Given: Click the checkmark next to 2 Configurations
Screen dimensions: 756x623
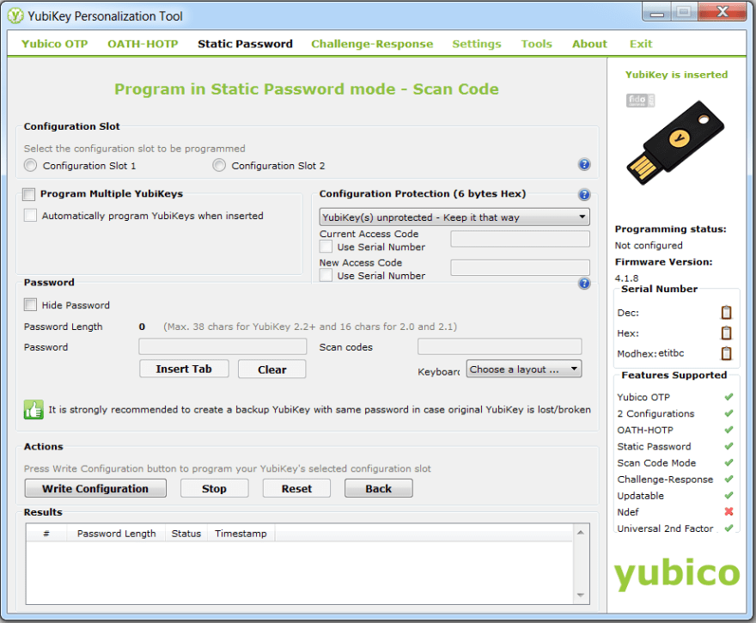Looking at the screenshot, I should click(x=729, y=413).
